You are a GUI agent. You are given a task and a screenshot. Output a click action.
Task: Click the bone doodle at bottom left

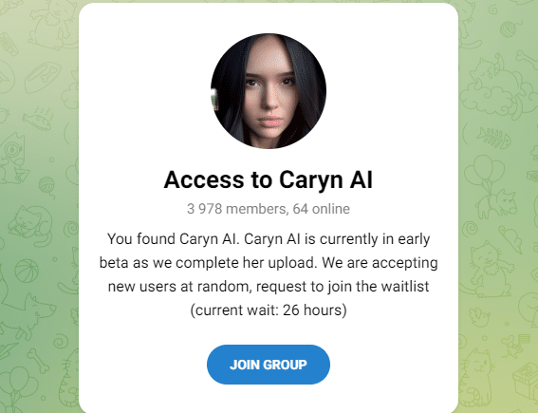[x=38, y=361]
